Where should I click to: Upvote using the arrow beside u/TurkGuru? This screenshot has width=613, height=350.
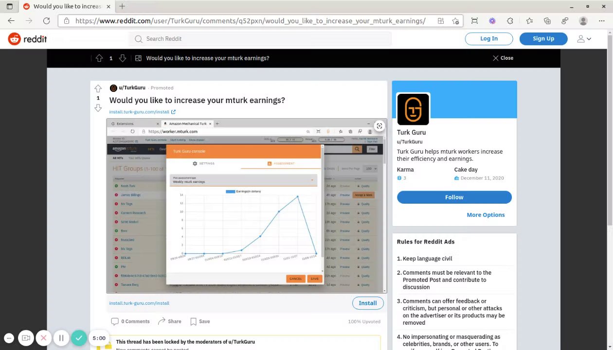(x=98, y=88)
